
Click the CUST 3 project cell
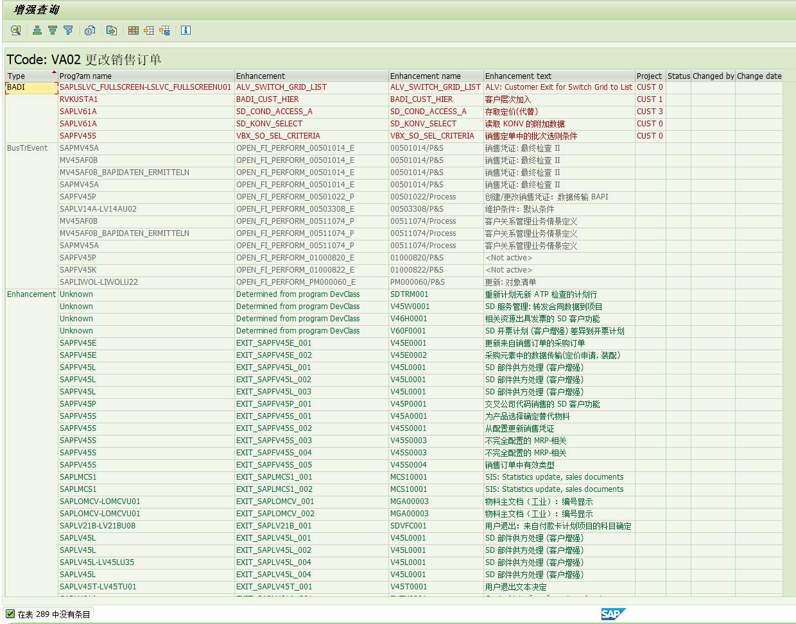point(650,112)
